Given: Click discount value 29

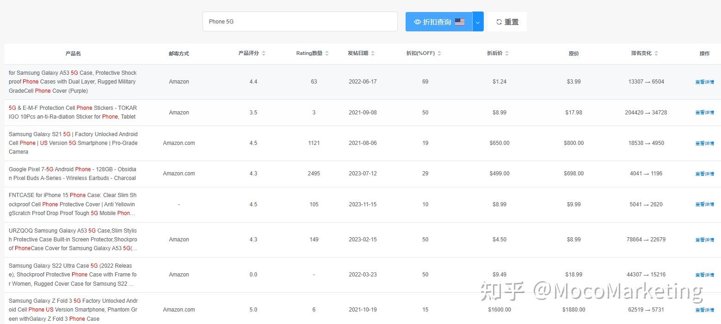Looking at the screenshot, I should pyautogui.click(x=425, y=174).
